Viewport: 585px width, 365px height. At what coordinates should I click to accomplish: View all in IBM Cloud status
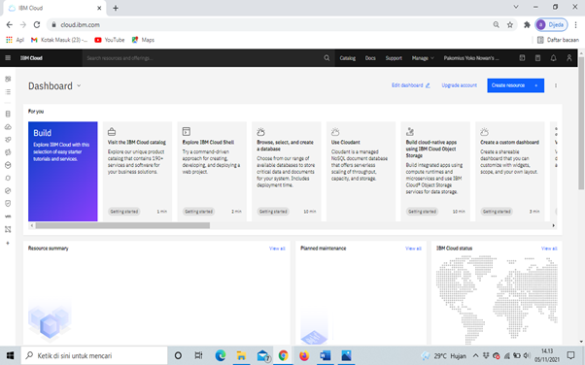(549, 249)
